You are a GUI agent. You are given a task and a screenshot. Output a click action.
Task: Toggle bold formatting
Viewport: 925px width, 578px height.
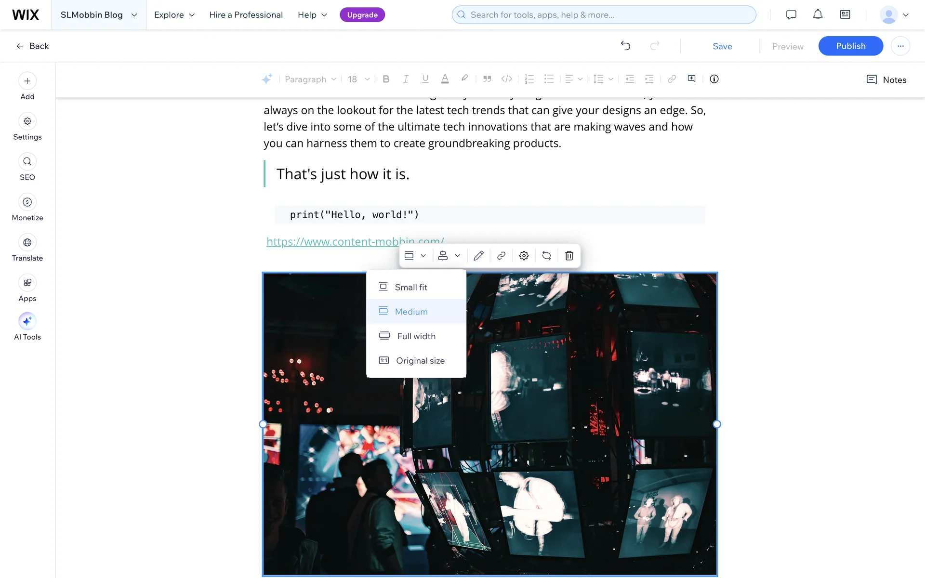pos(386,79)
